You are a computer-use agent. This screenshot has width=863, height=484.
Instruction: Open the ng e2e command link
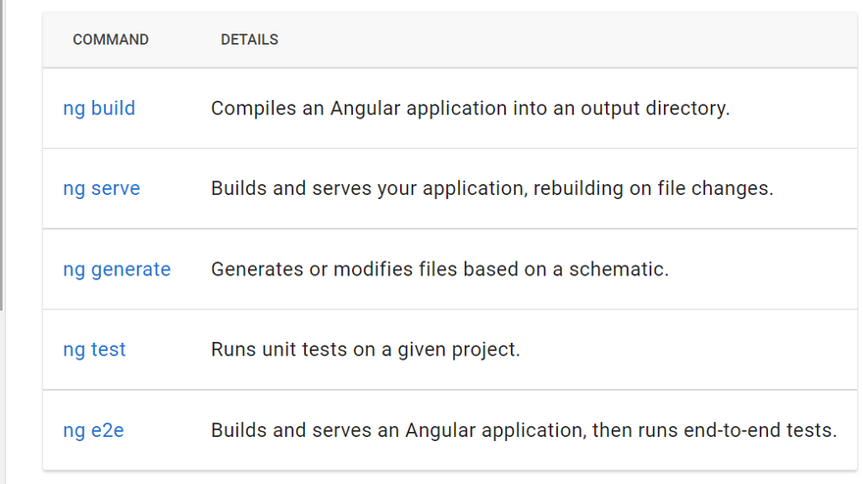coord(93,430)
